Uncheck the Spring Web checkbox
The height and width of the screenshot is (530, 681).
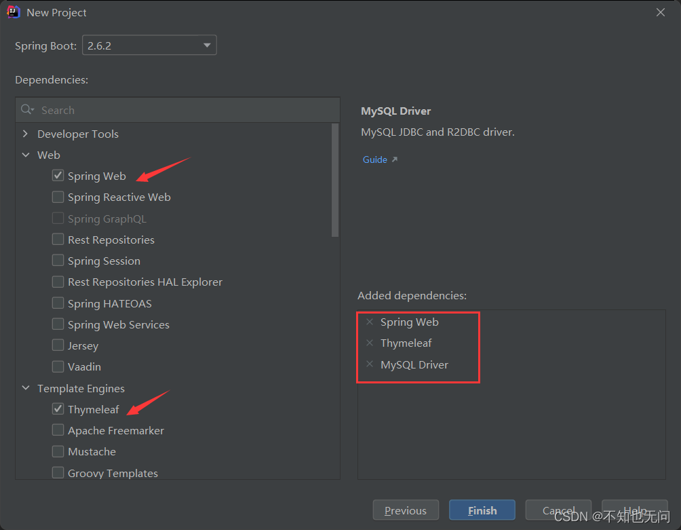58,176
